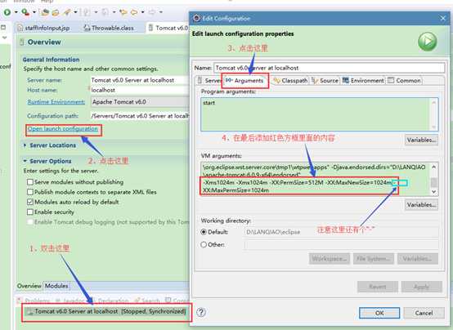
Task: Click the Configuration path field
Action: [140, 116]
